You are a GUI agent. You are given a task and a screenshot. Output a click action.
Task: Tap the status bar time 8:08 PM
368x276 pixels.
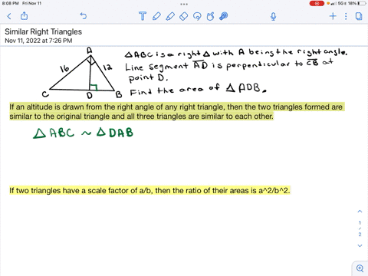(x=11, y=3)
